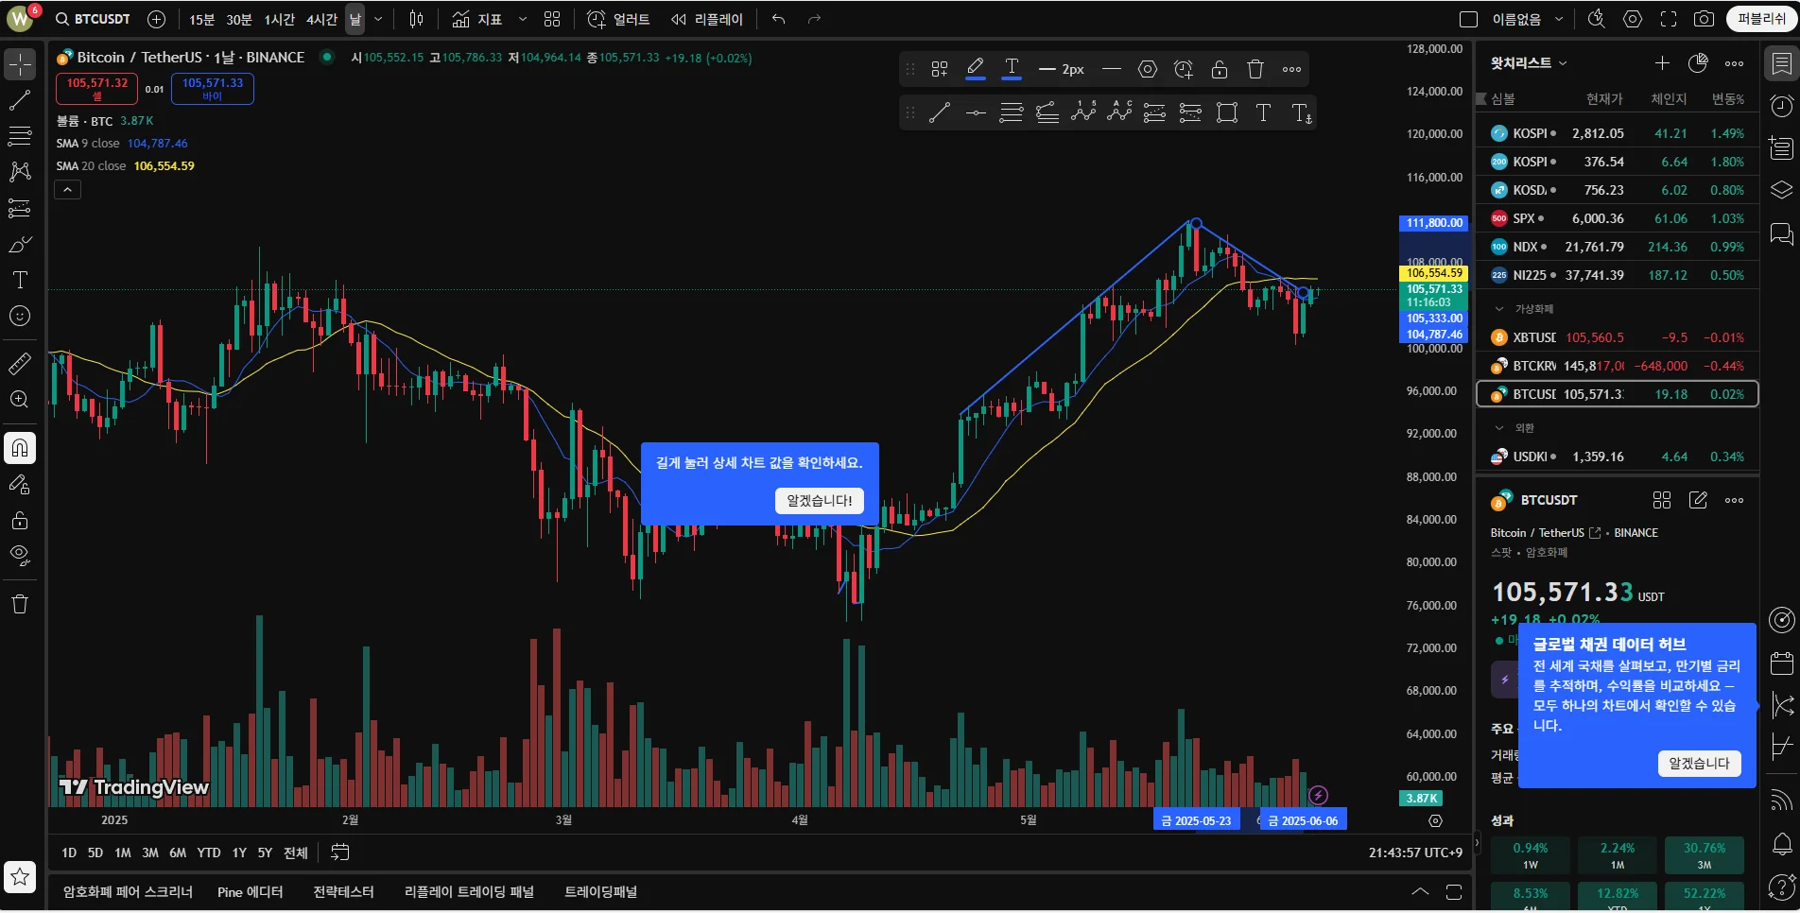Click the 퍼블리쉬 button

click(1761, 19)
